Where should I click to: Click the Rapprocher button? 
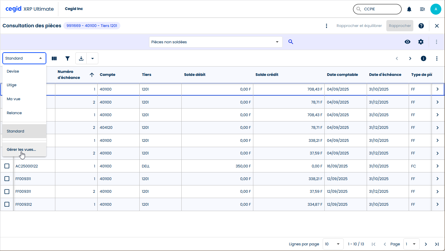click(400, 26)
